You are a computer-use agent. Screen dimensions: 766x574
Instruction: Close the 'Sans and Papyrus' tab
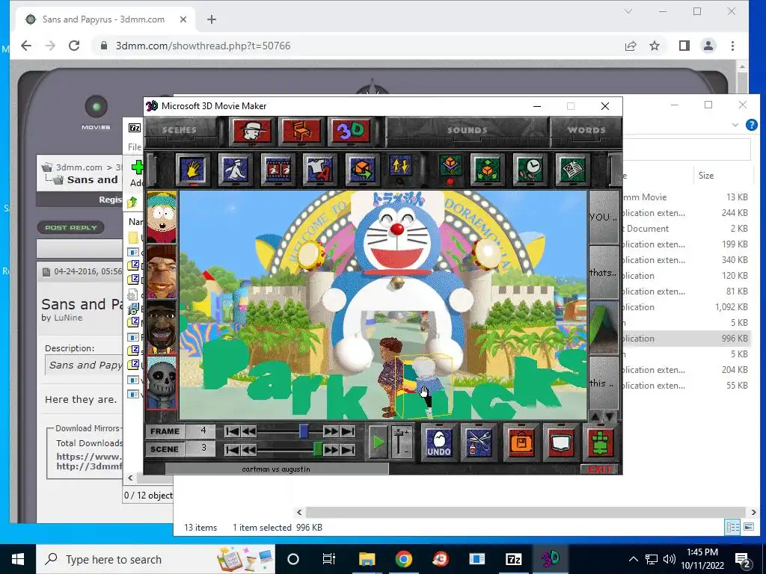pyautogui.click(x=183, y=19)
